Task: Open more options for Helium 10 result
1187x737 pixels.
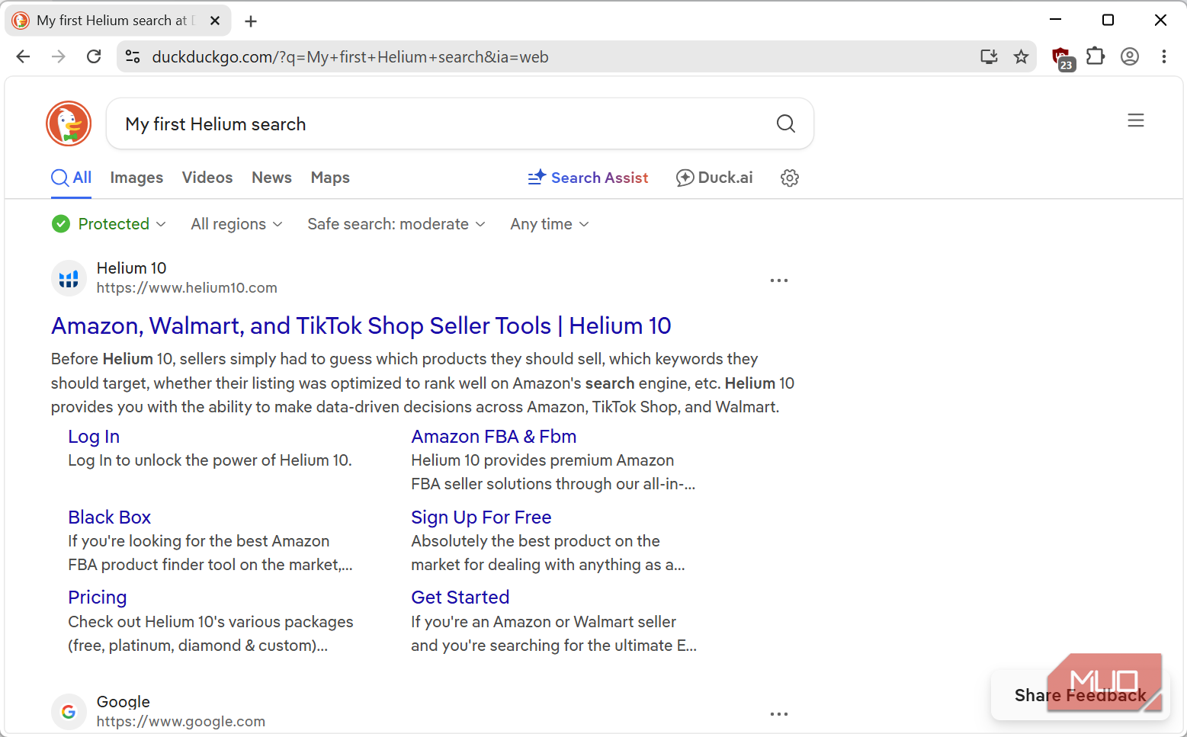Action: [779, 280]
